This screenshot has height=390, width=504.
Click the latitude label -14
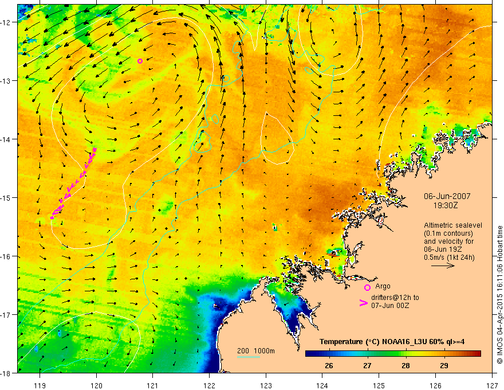pos(6,139)
